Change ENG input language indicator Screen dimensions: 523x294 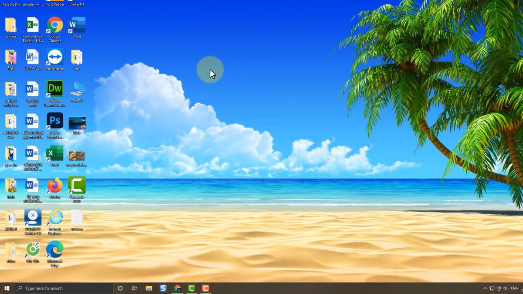click(515, 288)
